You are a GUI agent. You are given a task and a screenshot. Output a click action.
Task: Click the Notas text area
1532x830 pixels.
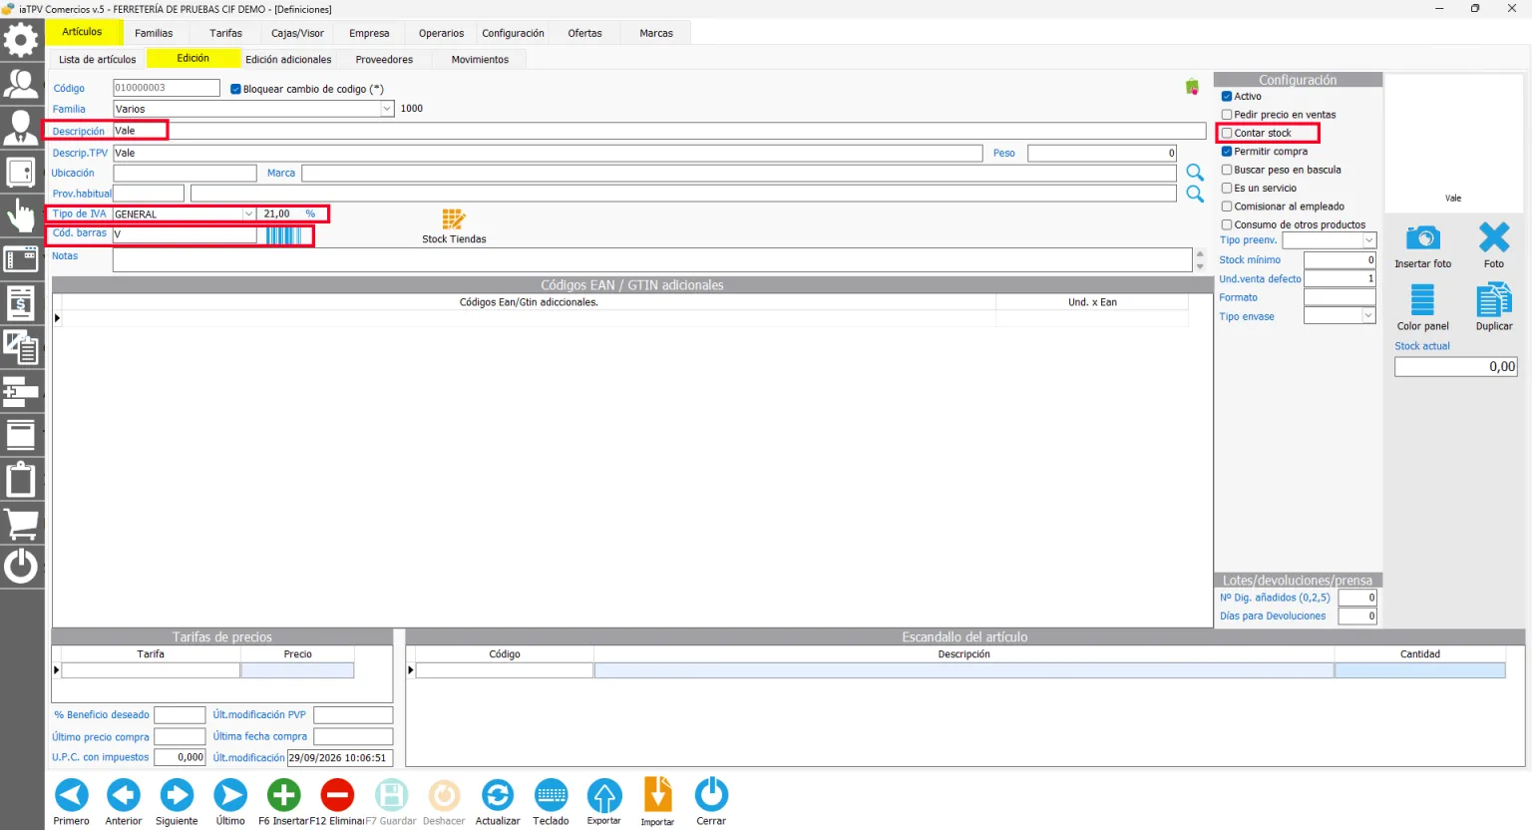pyautogui.click(x=652, y=260)
